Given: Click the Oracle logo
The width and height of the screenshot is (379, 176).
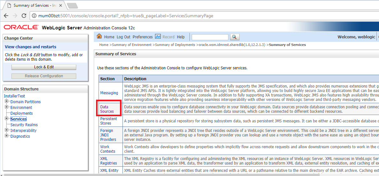Looking at the screenshot, I should click(21, 27).
